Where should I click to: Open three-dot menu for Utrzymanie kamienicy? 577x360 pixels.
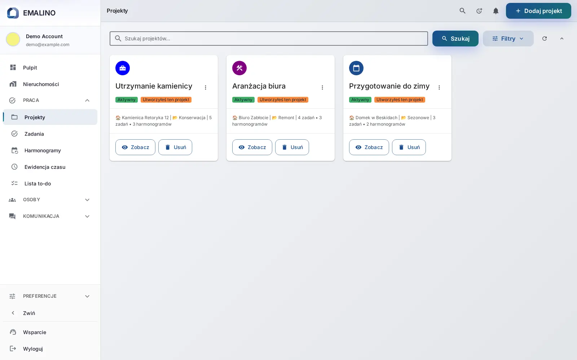[206, 87]
